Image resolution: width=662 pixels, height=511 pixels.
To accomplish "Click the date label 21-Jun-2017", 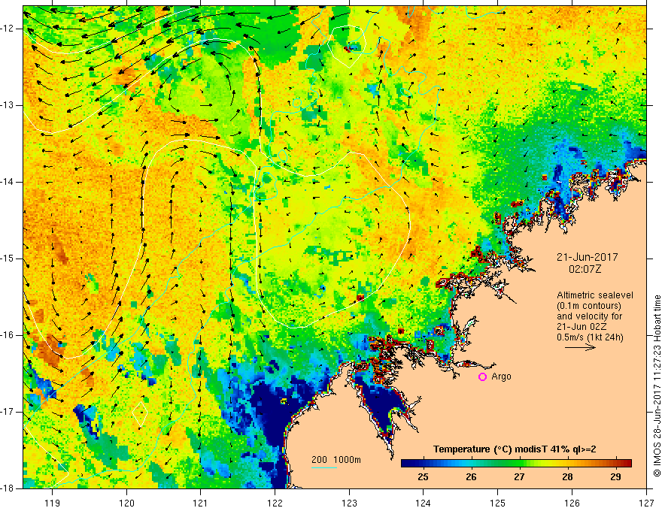I will (588, 257).
